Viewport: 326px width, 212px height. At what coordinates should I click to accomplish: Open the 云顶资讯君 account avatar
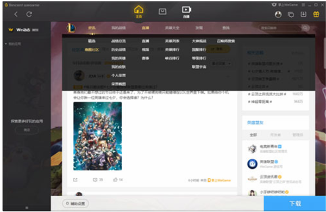[253, 179]
